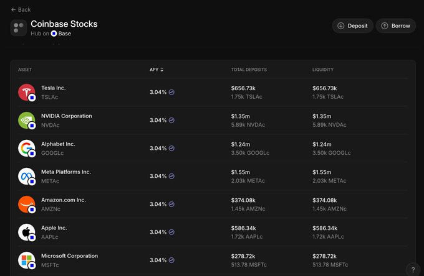Click the APY info icon in Alphabet row
The image size is (424, 276).
coord(171,148)
